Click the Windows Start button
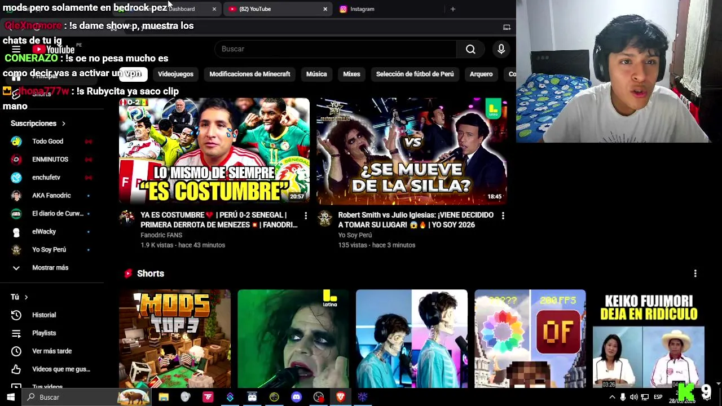Screen dimensions: 722x406 pyautogui.click(x=10, y=397)
